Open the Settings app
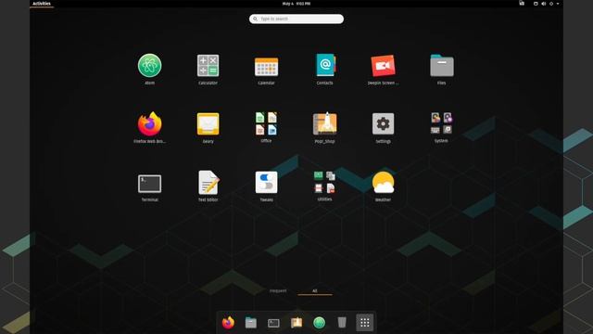 pos(383,123)
